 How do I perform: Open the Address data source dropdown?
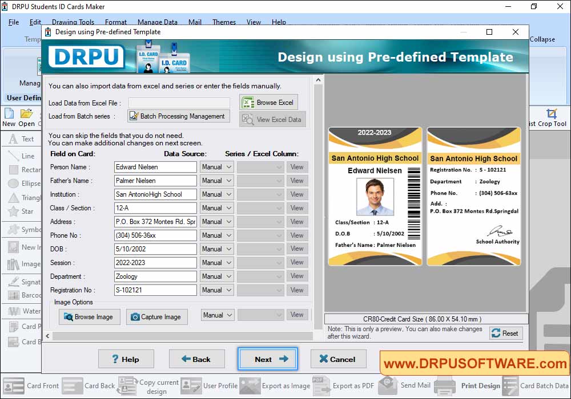(x=216, y=222)
